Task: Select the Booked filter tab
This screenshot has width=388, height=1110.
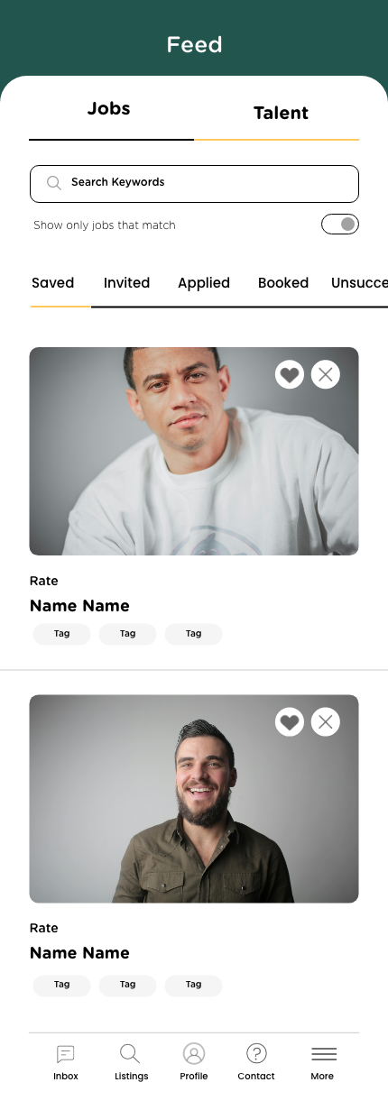Action: (283, 283)
